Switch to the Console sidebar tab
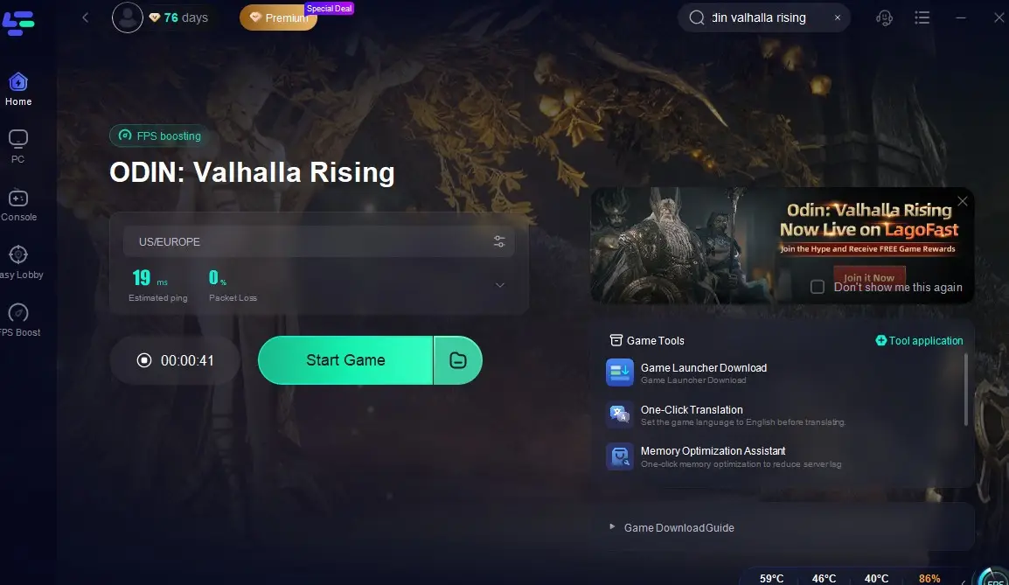This screenshot has height=585, width=1009. coord(18,205)
